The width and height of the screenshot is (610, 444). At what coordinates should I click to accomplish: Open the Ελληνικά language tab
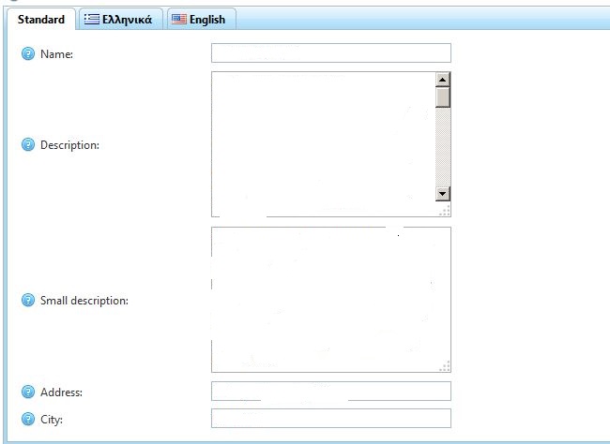pos(120,20)
